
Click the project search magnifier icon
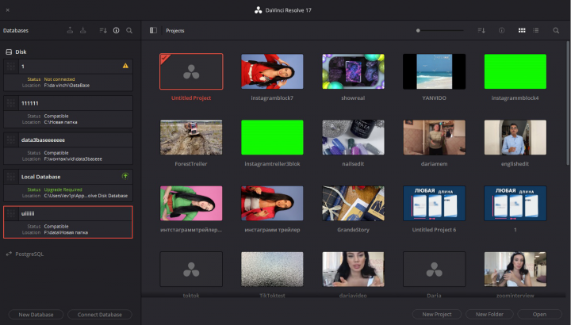point(556,31)
